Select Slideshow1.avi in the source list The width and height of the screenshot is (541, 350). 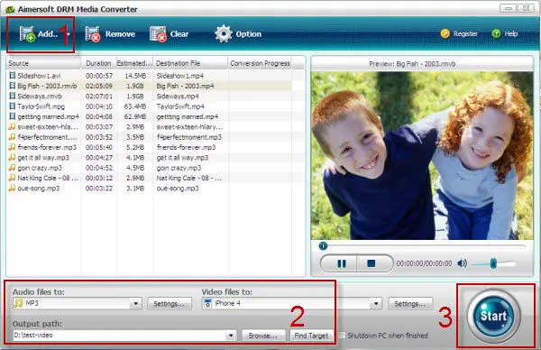coord(39,76)
